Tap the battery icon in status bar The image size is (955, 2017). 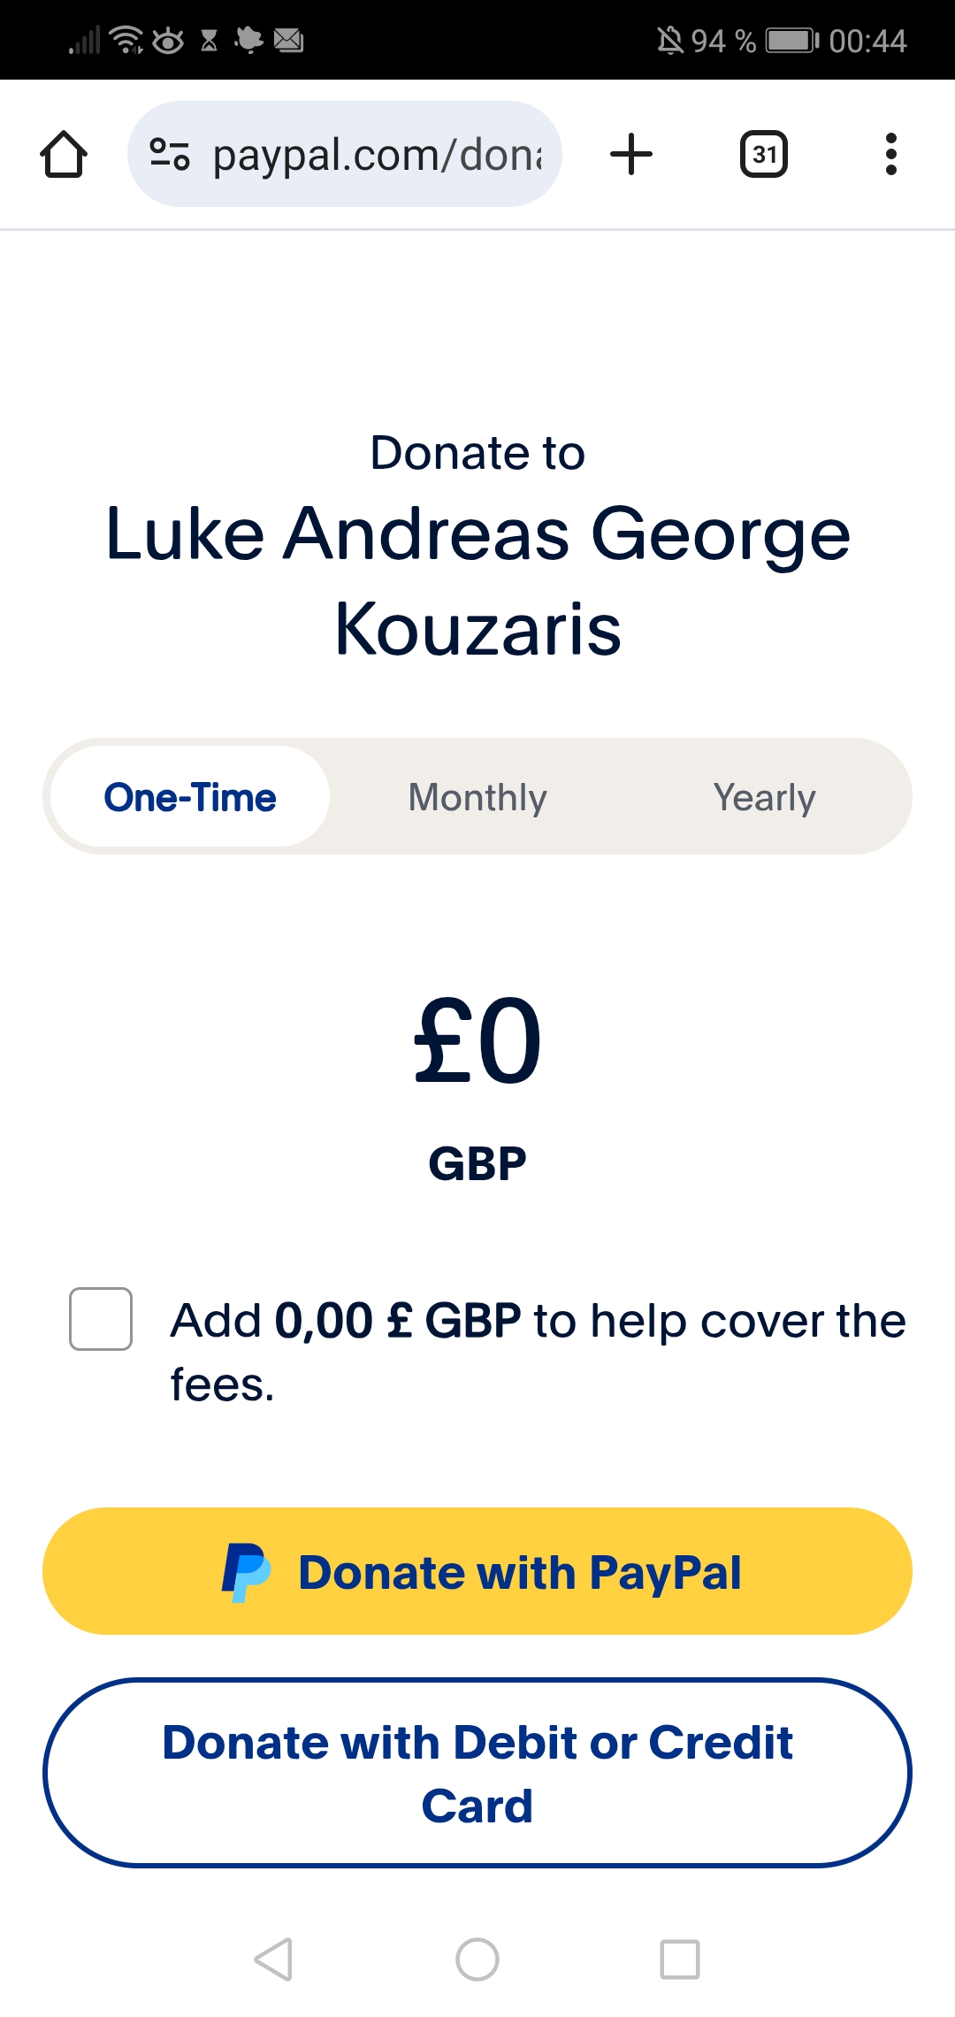[x=791, y=41]
